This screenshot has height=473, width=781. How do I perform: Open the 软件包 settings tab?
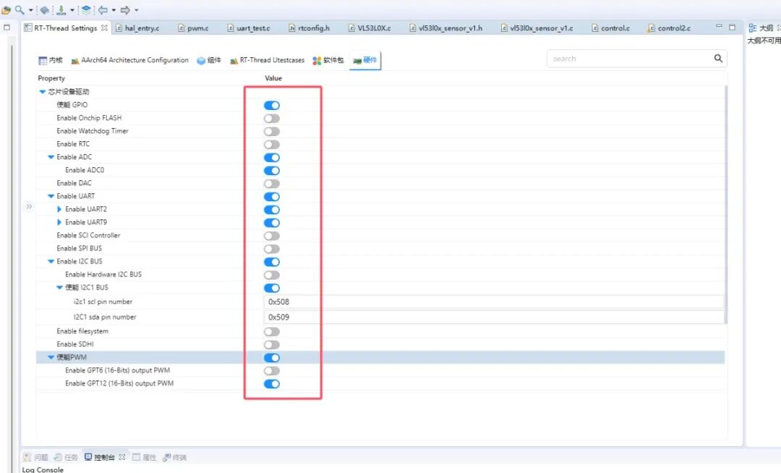point(328,61)
